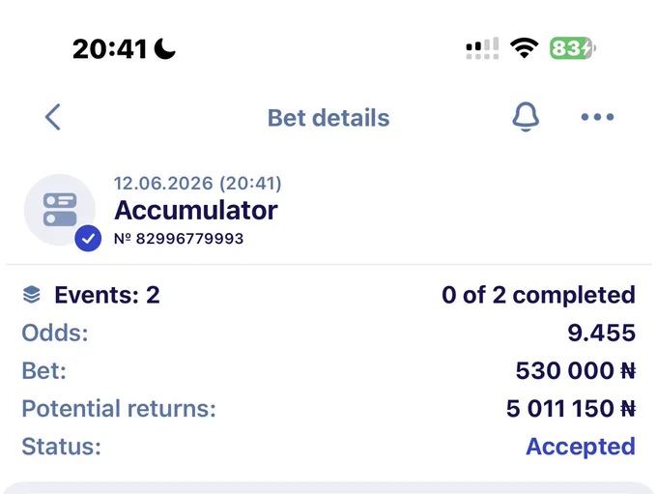The height and width of the screenshot is (494, 657).
Task: Tap the blue verified checkmark badge
Action: (x=88, y=238)
